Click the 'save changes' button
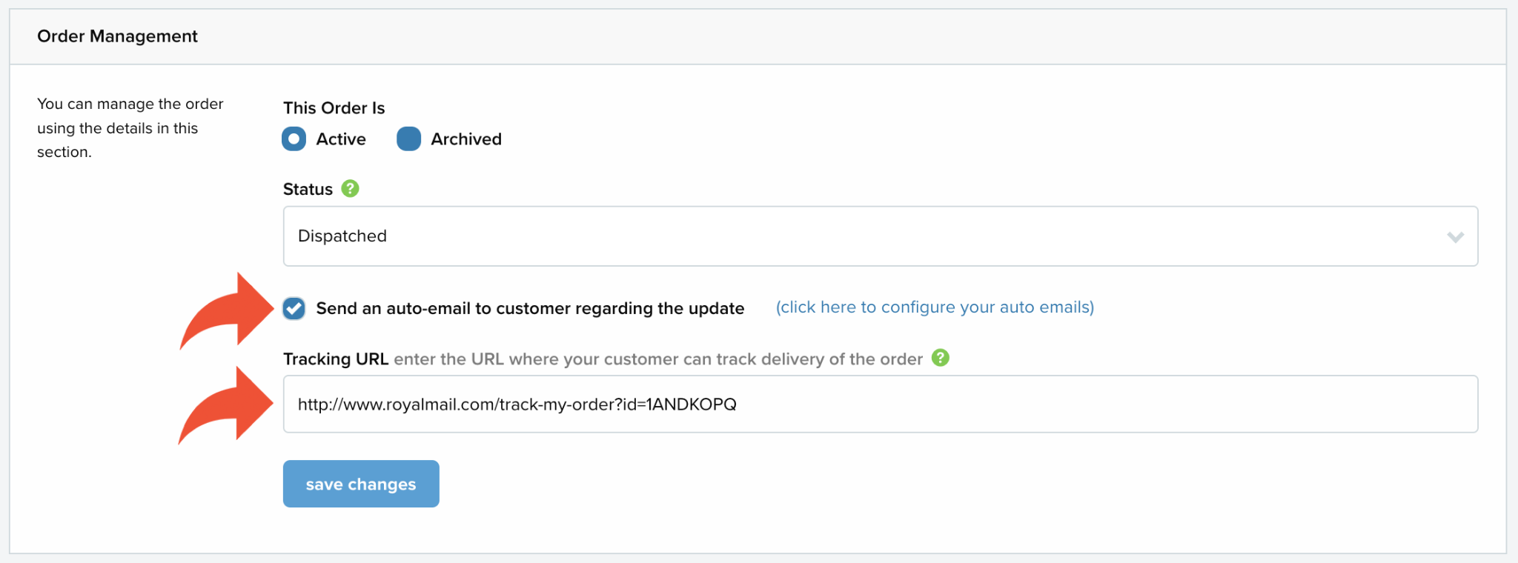Image resolution: width=1518 pixels, height=563 pixels. click(361, 484)
